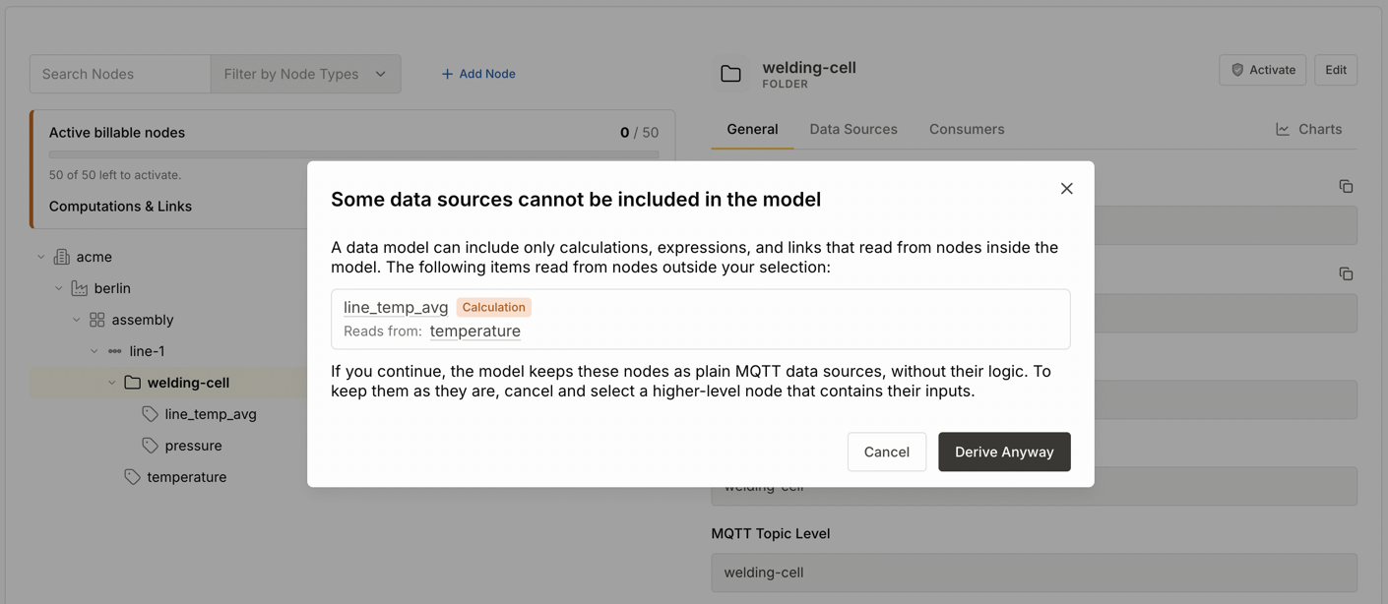Click the Activate button
This screenshot has height=604, width=1388.
pos(1263,70)
